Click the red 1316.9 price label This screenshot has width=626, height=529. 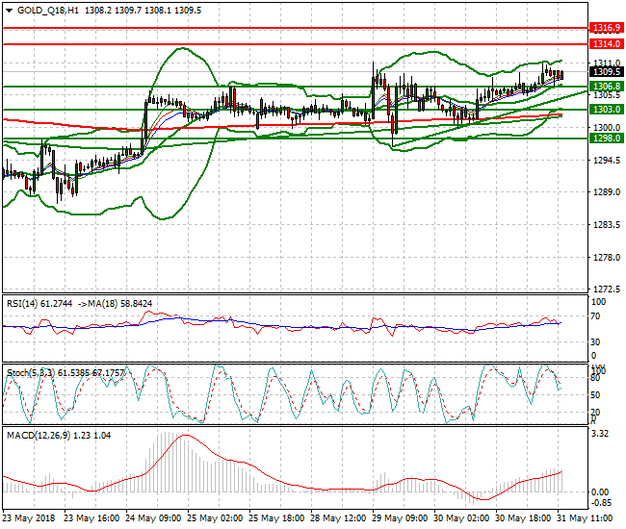606,28
